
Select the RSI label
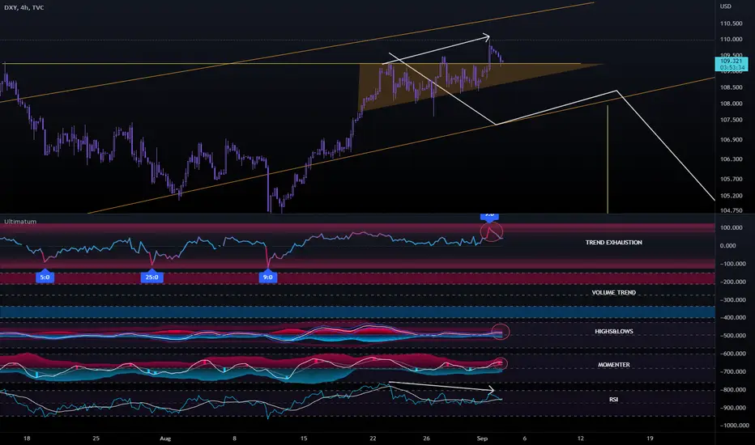[613, 400]
